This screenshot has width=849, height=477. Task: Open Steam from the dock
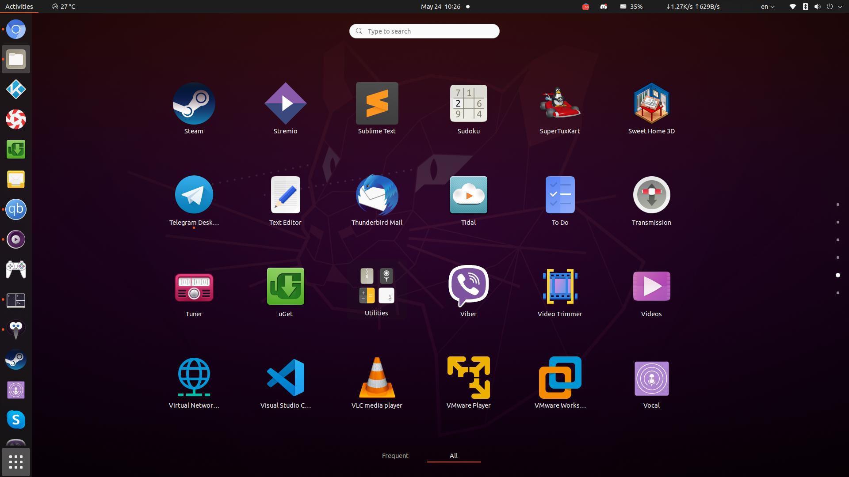pos(16,360)
